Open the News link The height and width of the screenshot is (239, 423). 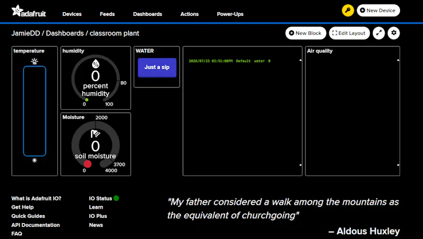(x=96, y=225)
